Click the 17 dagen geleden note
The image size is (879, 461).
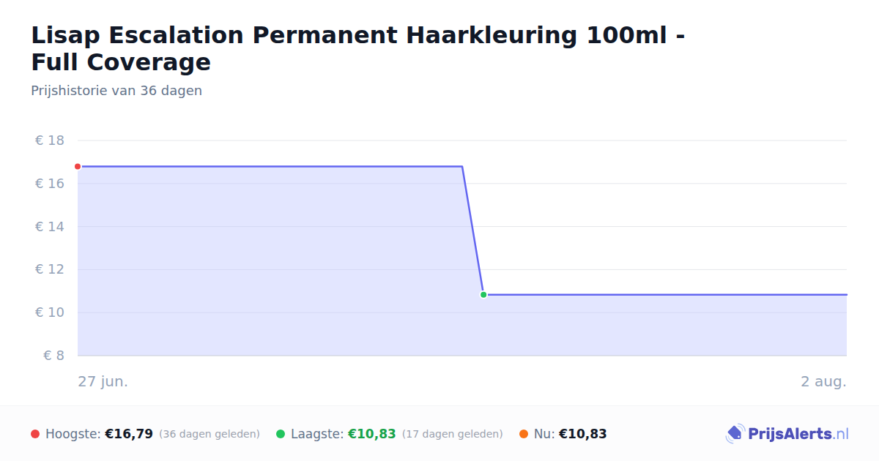pyautogui.click(x=453, y=434)
